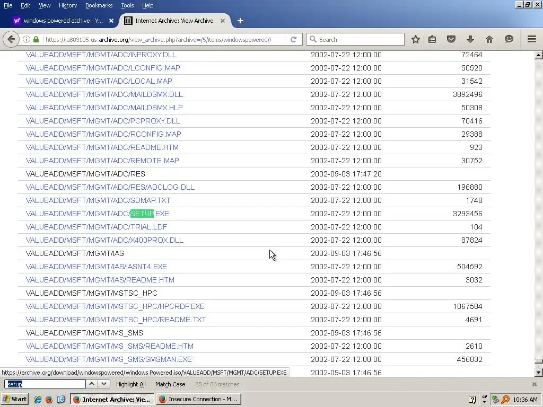Click the 10:36 AM clock
This screenshot has height=407, width=543.
click(x=526, y=400)
